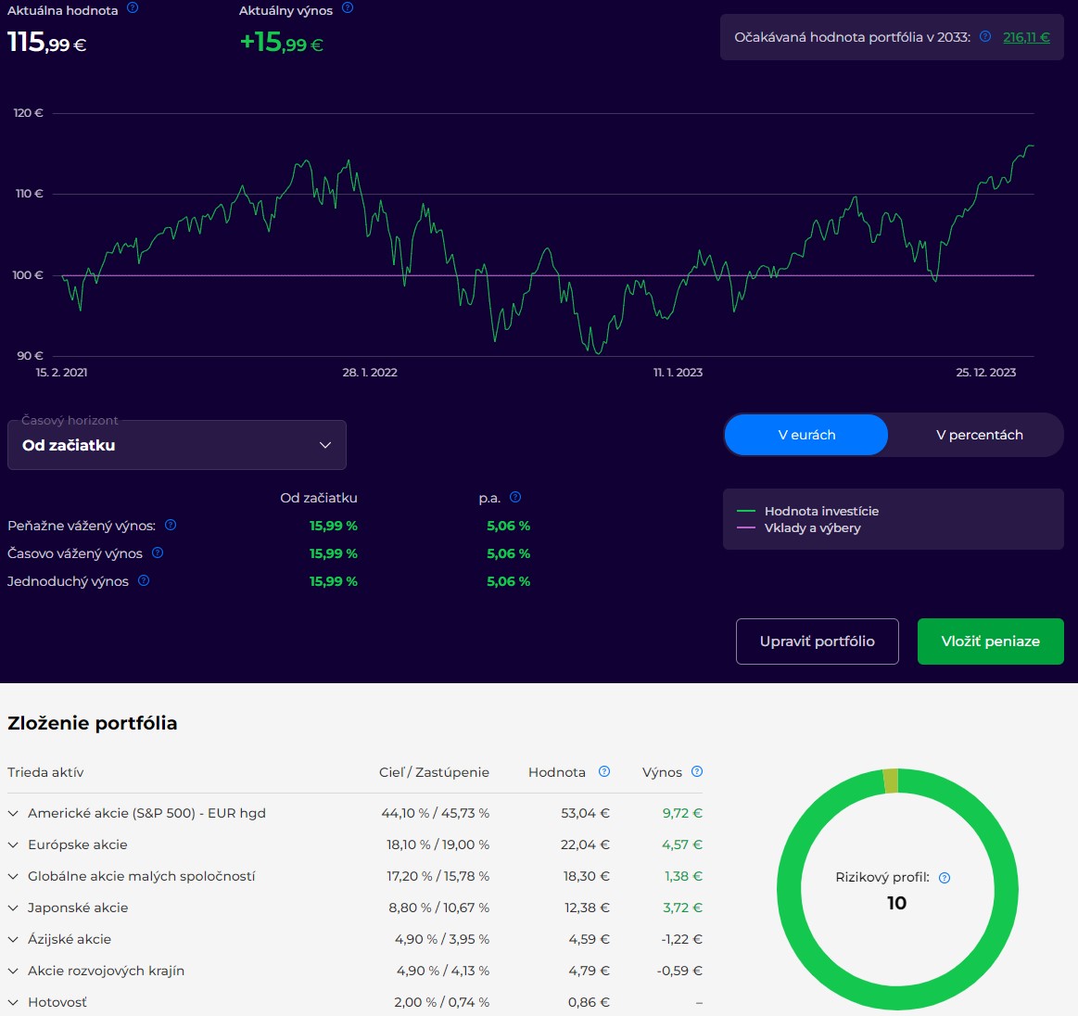Open the p.a. column help icon
The image size is (1078, 1016).
[515, 497]
